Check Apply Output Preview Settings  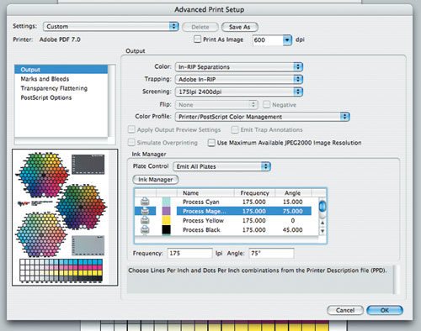(131, 129)
